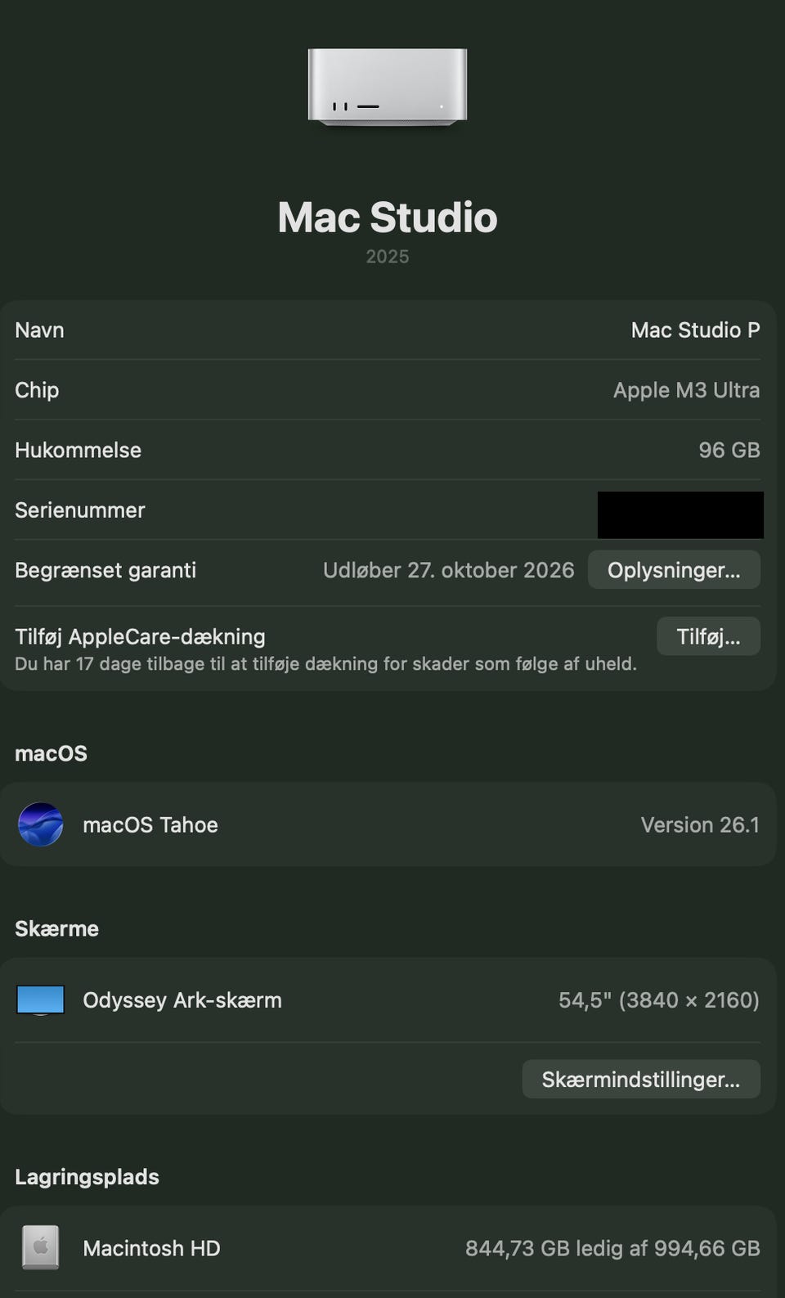Open Skærmindstillinger display settings
785x1298 pixels.
[641, 1080]
